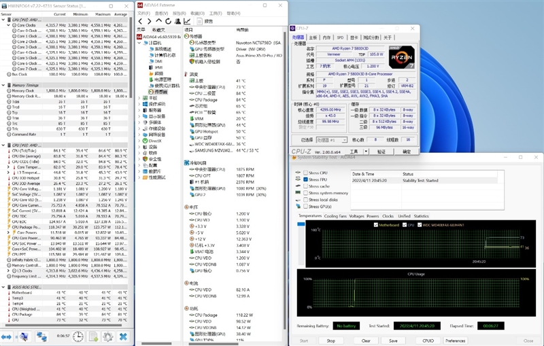
Task: Collapse the 计算机 node in AIDA64 tree
Action: 139,43
